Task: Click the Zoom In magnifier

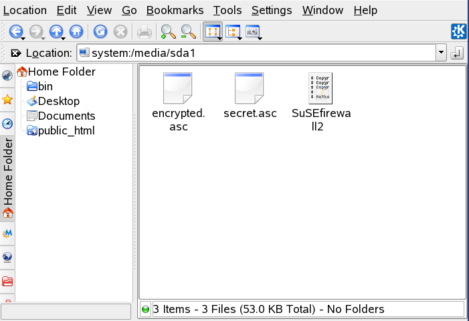Action: point(168,31)
